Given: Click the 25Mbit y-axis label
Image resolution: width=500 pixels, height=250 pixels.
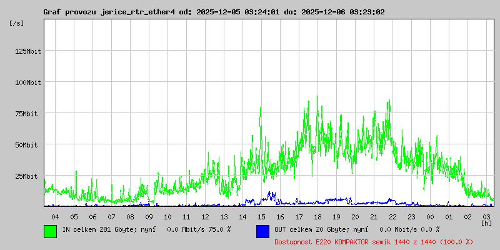Looking at the screenshot, I should (x=29, y=176).
